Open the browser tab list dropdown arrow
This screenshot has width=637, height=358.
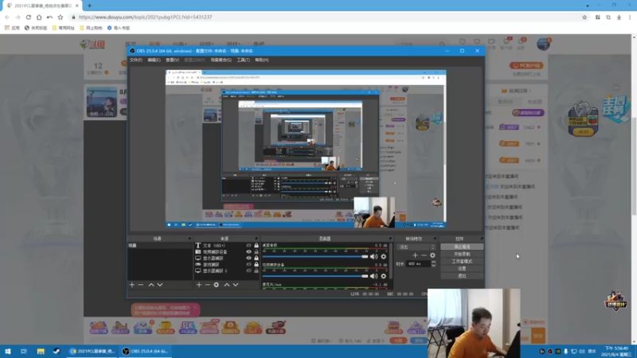(x=588, y=6)
